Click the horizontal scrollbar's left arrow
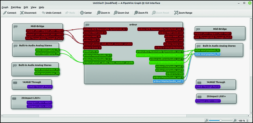Image resolution: width=253 pixels, height=123 pixels. [x=2, y=116]
